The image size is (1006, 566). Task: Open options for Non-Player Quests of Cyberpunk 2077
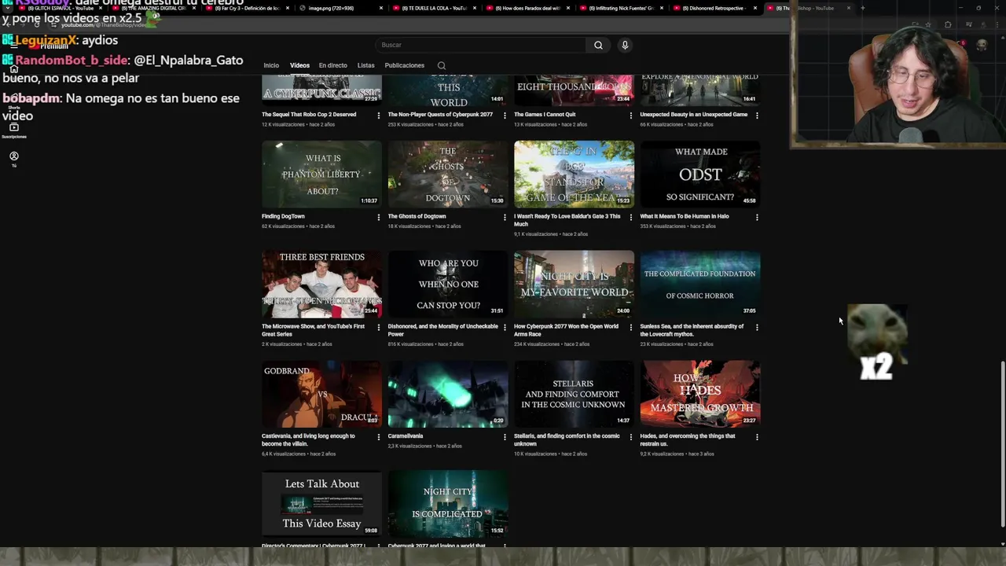click(505, 116)
